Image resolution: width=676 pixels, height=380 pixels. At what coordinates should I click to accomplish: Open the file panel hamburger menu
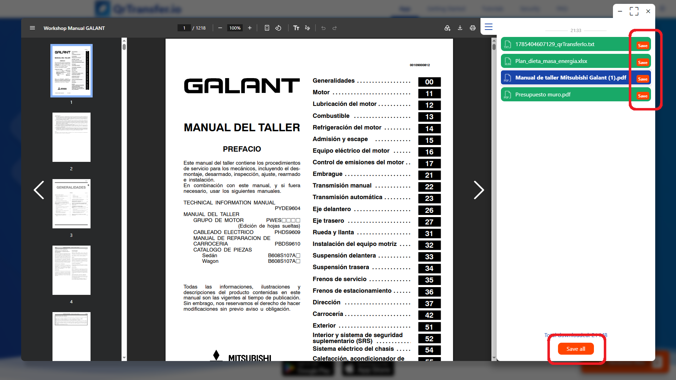point(489,27)
